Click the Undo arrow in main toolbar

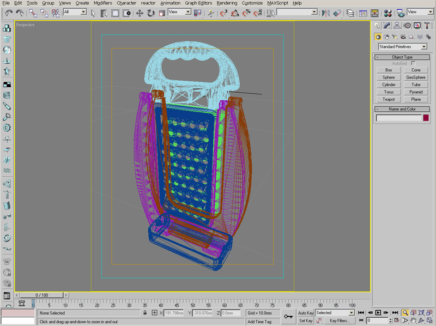(9, 13)
